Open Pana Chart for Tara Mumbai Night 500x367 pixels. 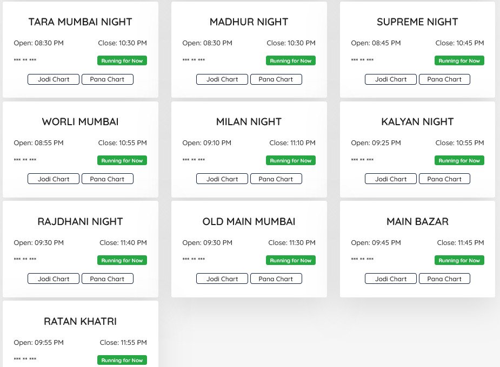pyautogui.click(x=107, y=79)
